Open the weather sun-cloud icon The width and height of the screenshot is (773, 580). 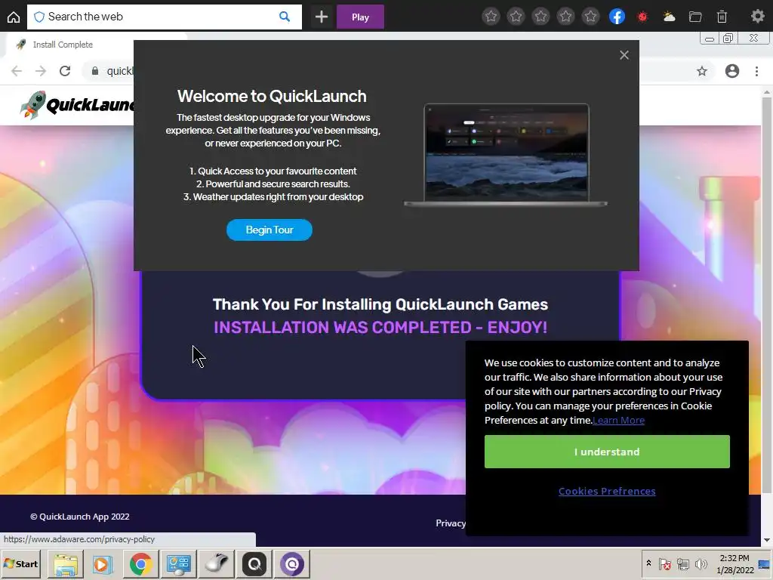click(669, 17)
